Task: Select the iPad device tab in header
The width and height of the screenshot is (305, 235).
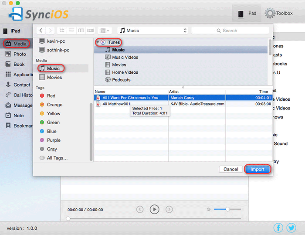Action: pyautogui.click(x=247, y=13)
